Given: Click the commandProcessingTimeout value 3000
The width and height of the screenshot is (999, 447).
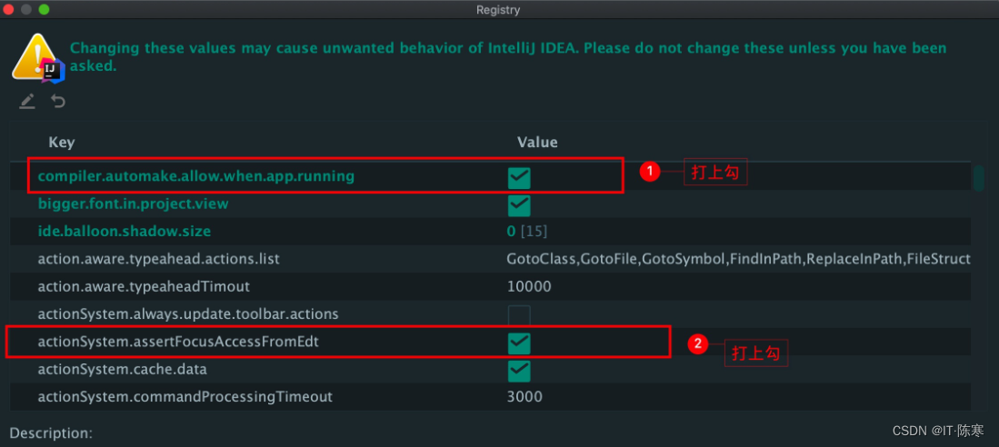Looking at the screenshot, I should pyautogui.click(x=524, y=397).
